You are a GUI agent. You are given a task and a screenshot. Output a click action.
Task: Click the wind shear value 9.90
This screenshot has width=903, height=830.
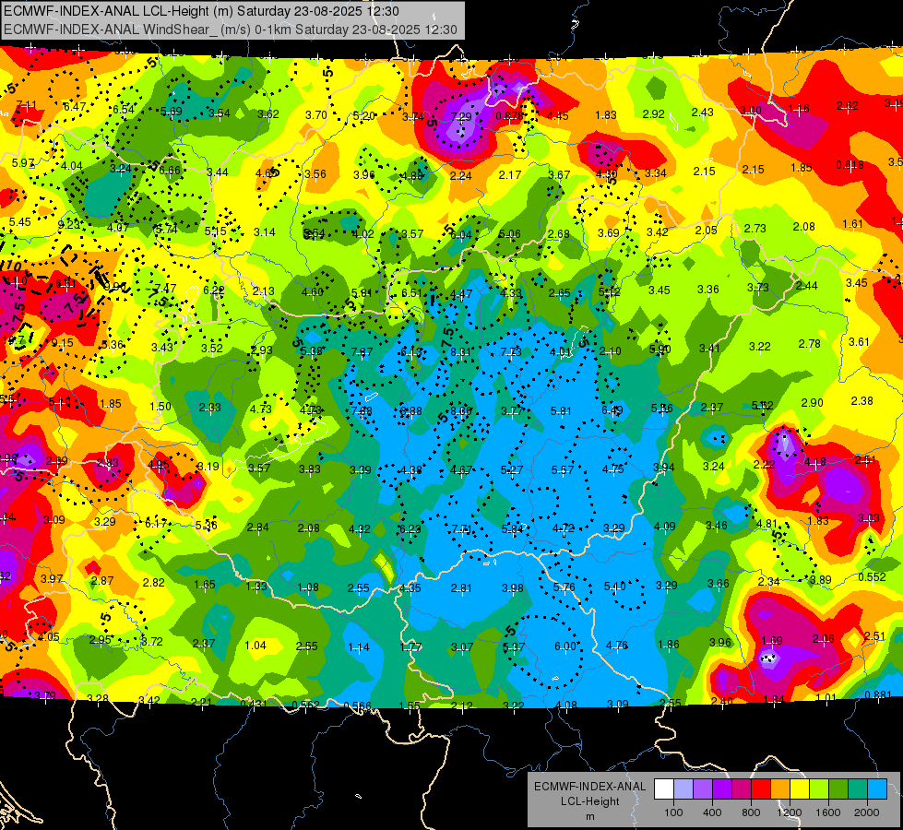[115, 287]
